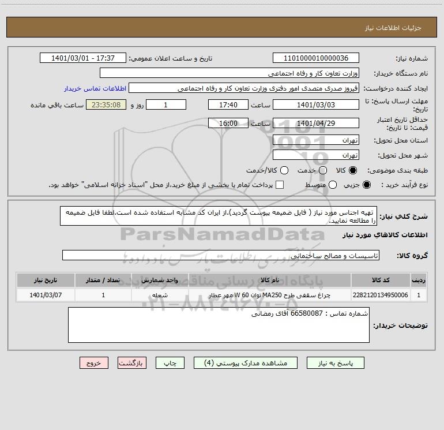
Task: Click the تعداد / مقدار column header
Action: (x=103, y=280)
